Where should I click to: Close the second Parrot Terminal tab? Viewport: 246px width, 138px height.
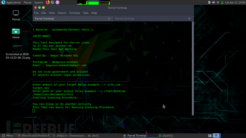[x=189, y=18]
